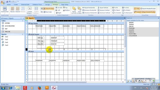Viewport: 160px width, 90px height.
Task: Toggle Page Header/Footer section
Action: coord(148,12)
